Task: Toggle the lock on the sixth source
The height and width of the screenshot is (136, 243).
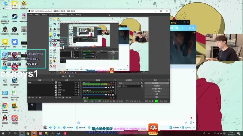Action: [78, 95]
